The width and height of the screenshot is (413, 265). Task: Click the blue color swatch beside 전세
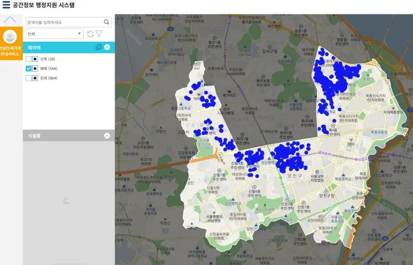(x=35, y=78)
